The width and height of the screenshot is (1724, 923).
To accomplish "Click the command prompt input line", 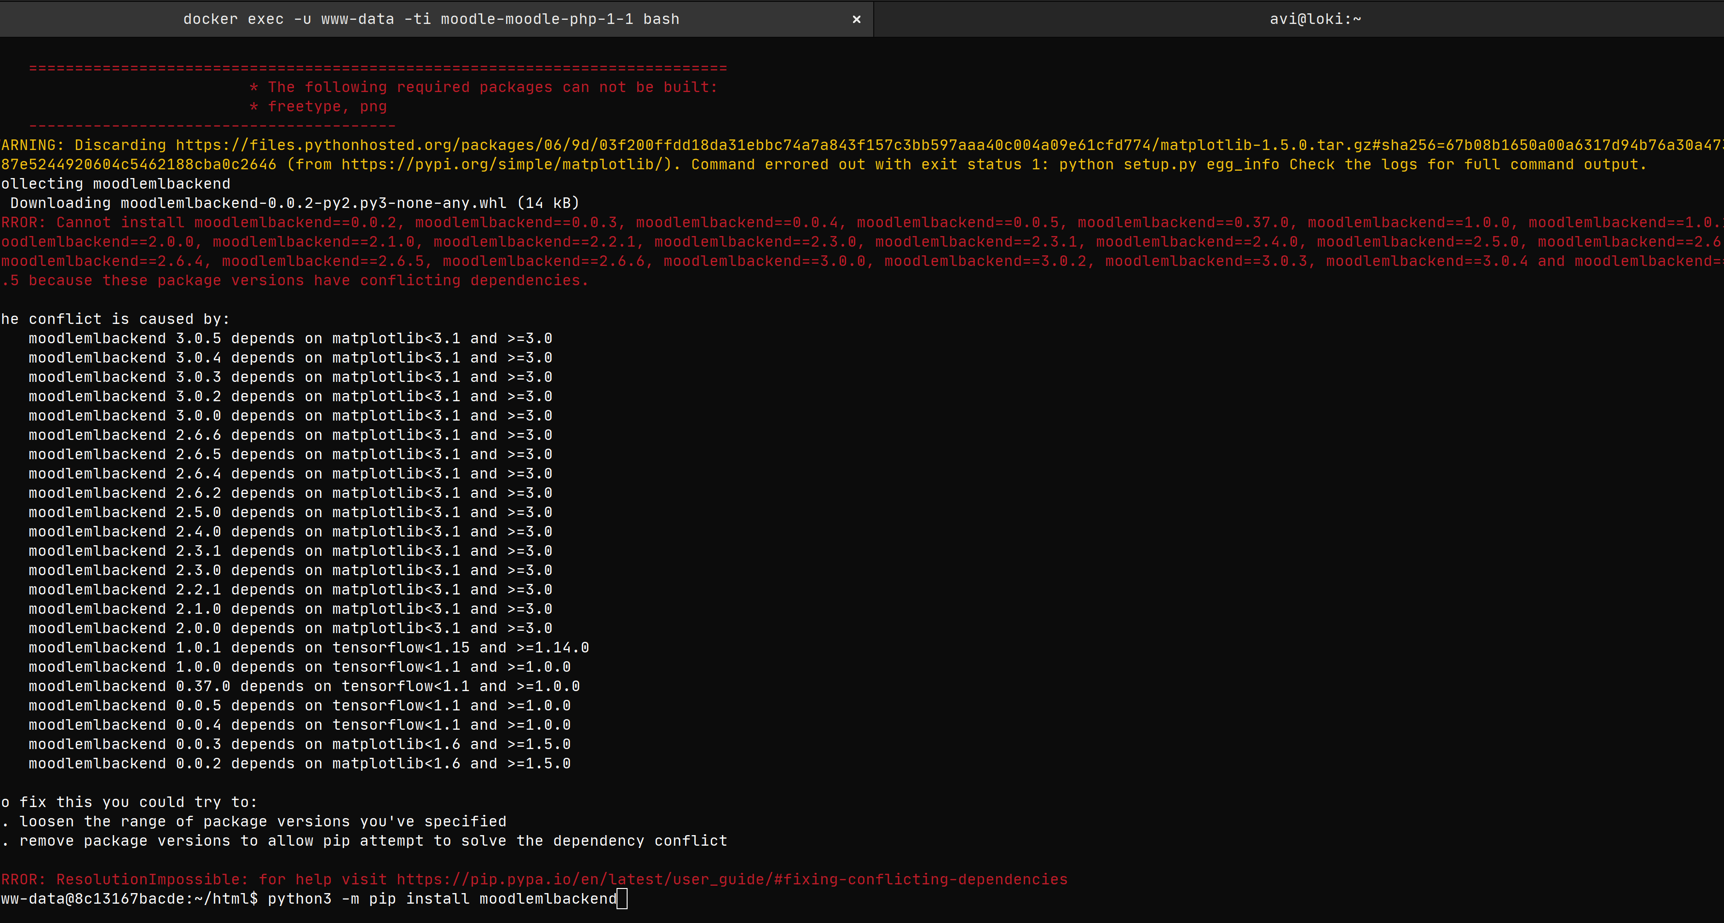I will [314, 899].
